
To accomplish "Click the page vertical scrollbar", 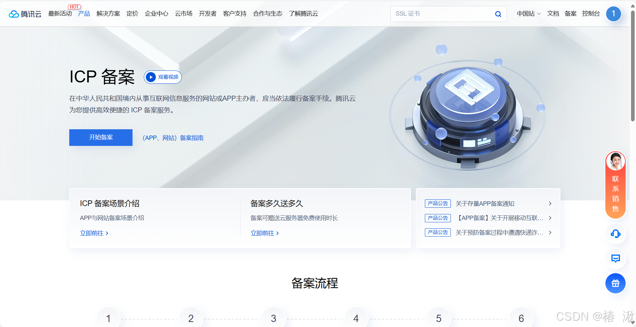I will point(633,66).
